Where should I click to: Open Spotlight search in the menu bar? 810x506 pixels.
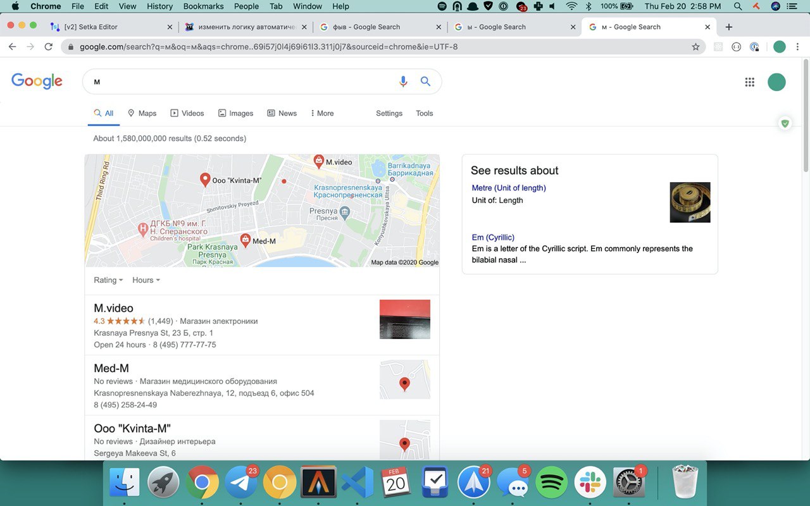(738, 6)
